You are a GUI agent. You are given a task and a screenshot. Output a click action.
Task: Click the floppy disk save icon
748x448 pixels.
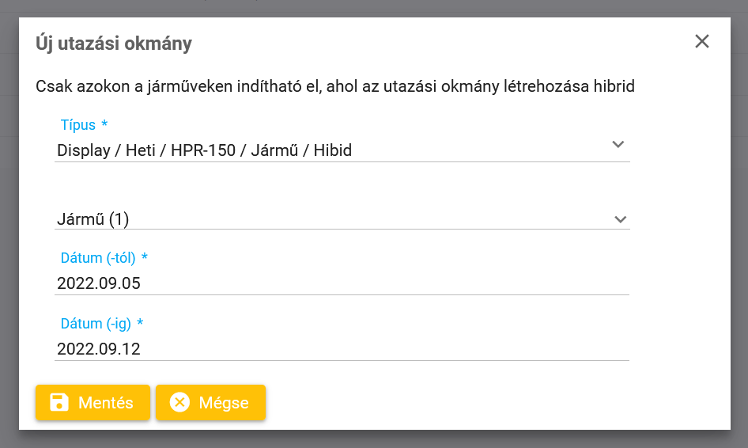(59, 402)
